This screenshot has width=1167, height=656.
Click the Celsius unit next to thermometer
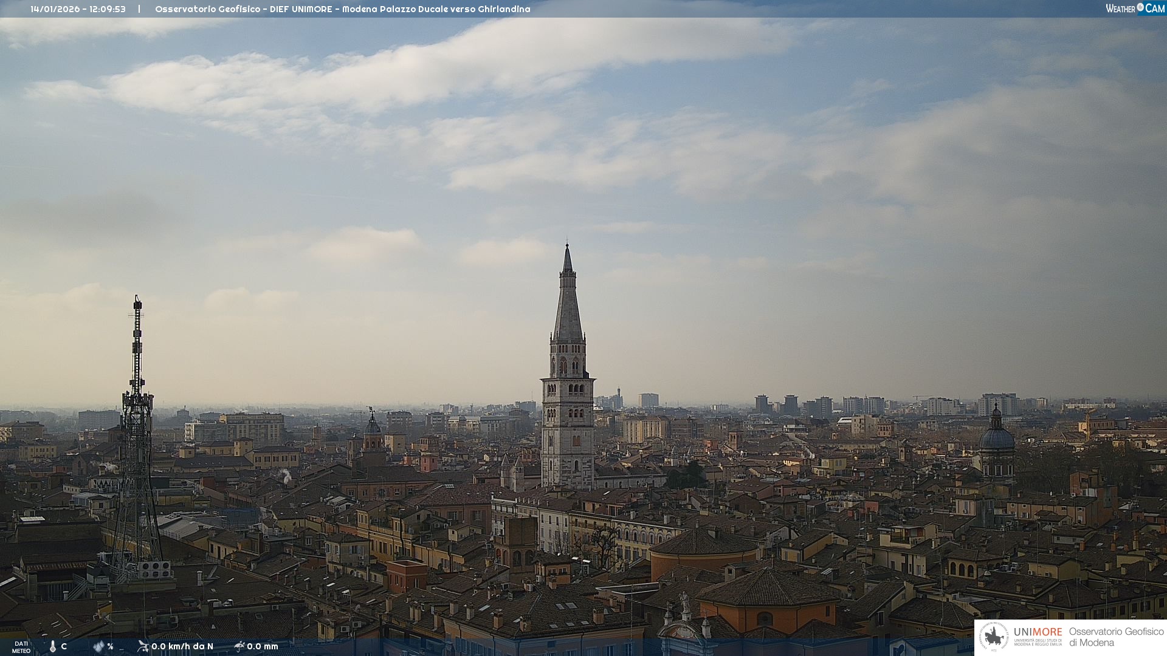(x=64, y=646)
